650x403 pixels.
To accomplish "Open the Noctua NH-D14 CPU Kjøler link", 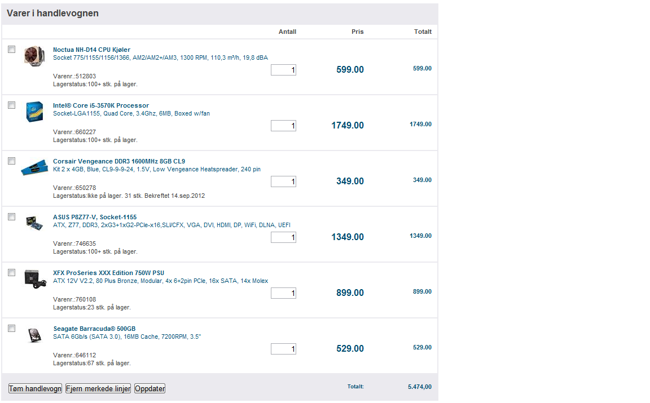I will pos(91,50).
